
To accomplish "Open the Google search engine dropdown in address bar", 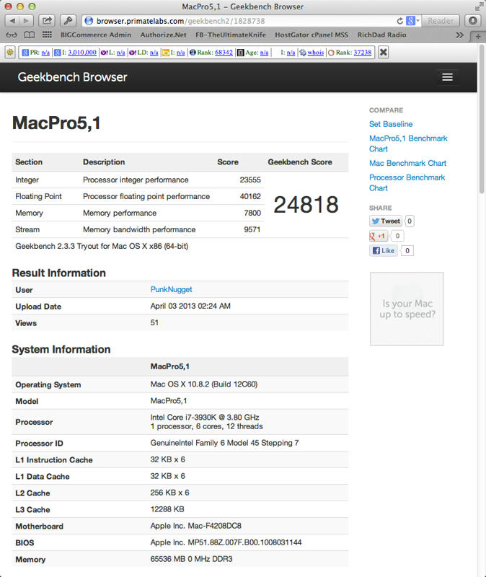I will pyautogui.click(x=412, y=21).
